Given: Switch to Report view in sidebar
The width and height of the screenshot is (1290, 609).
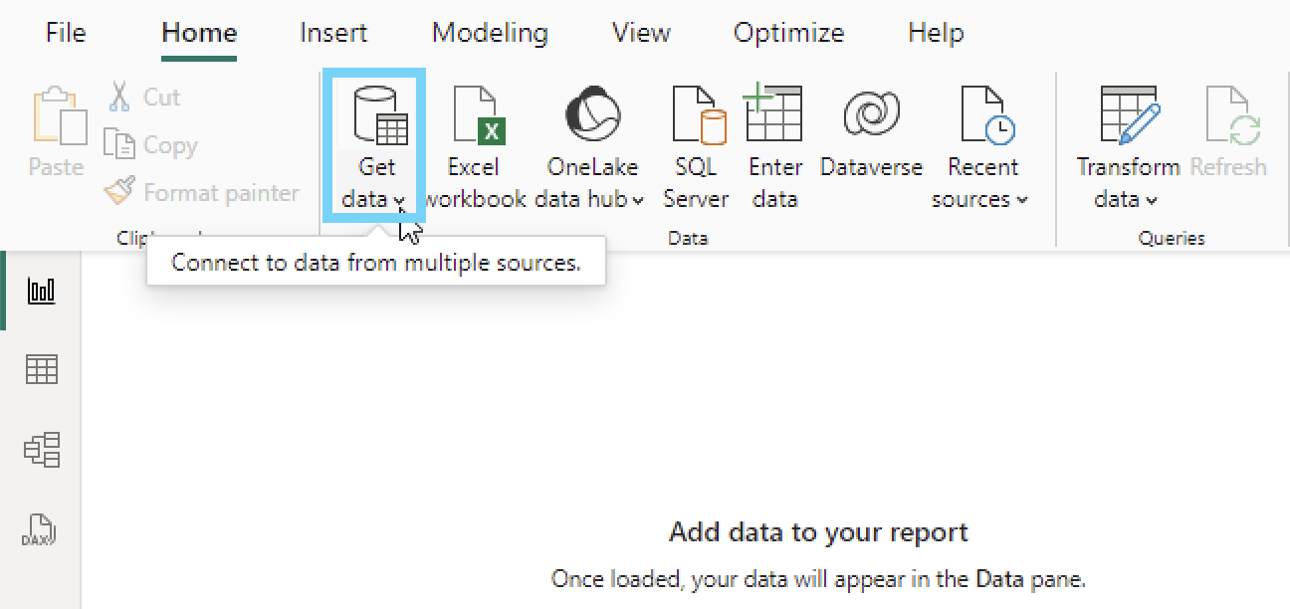Looking at the screenshot, I should [41, 292].
